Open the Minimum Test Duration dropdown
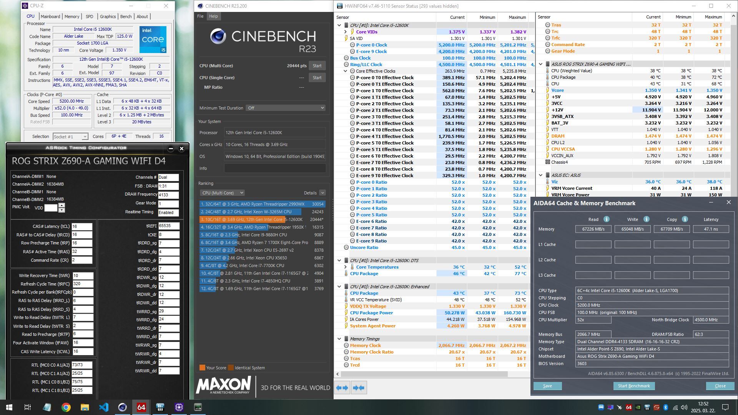This screenshot has width=738, height=415. [286, 108]
